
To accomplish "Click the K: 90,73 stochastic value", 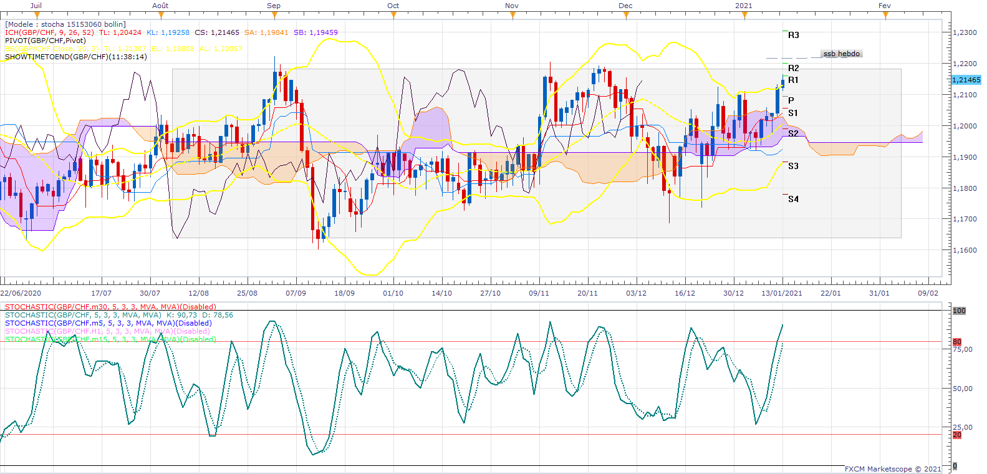I will pos(181,315).
